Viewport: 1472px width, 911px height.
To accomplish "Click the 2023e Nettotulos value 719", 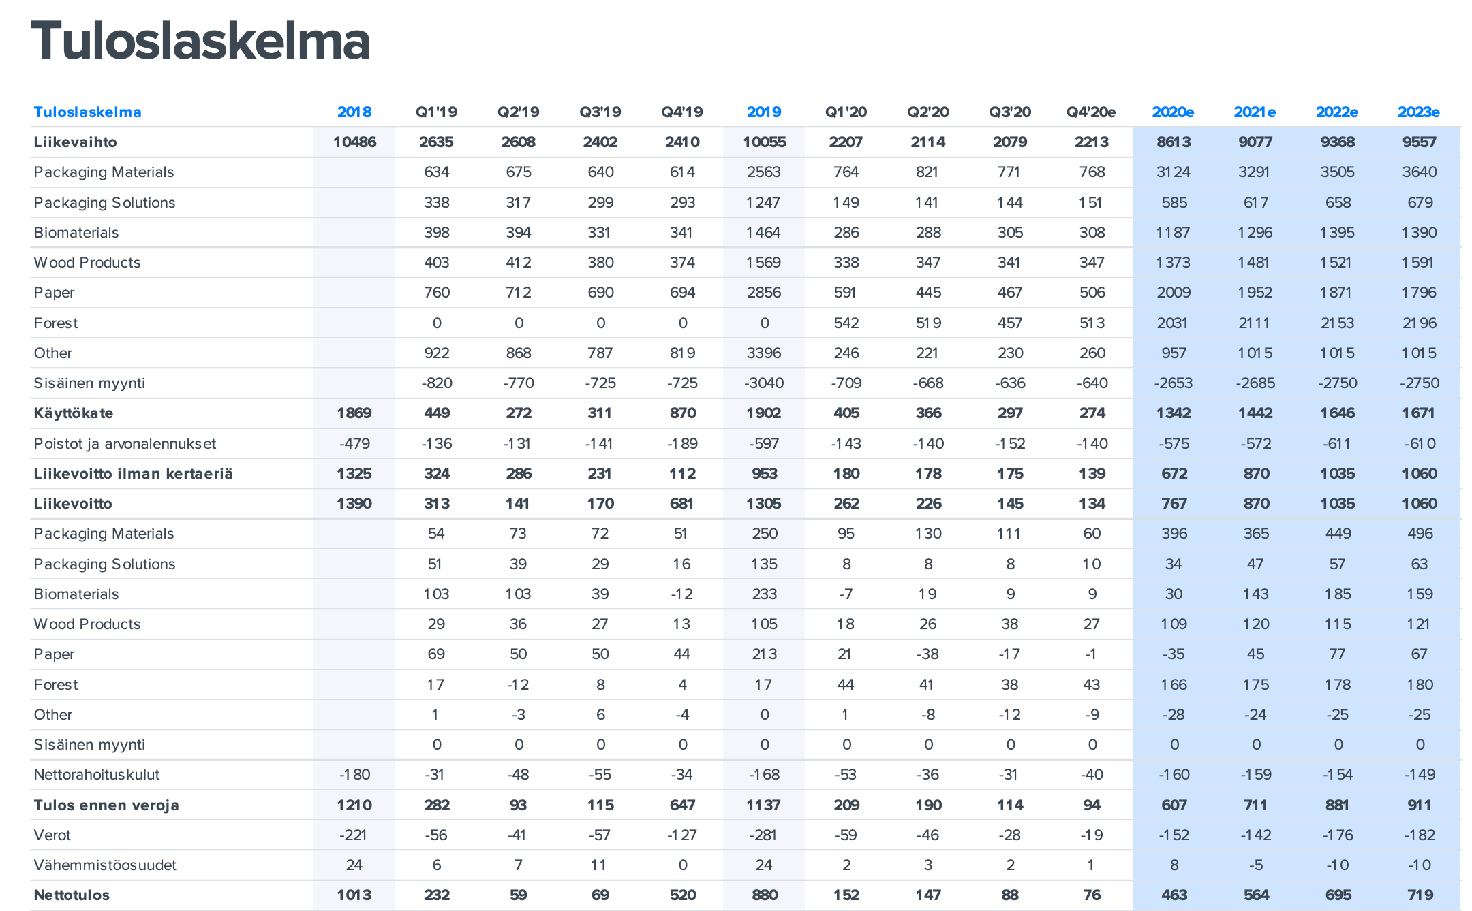I will [1420, 895].
